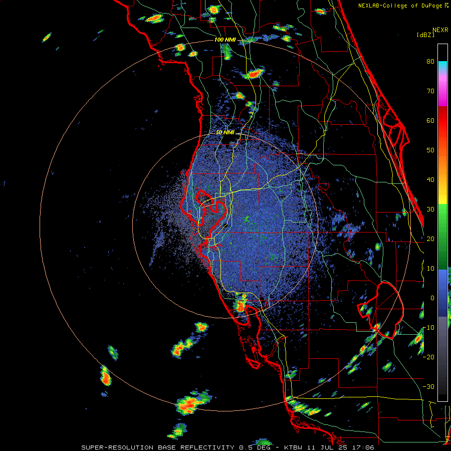Screen dimensions: 451x451
Task: Click the blue band of the color scale
Action: [442, 293]
